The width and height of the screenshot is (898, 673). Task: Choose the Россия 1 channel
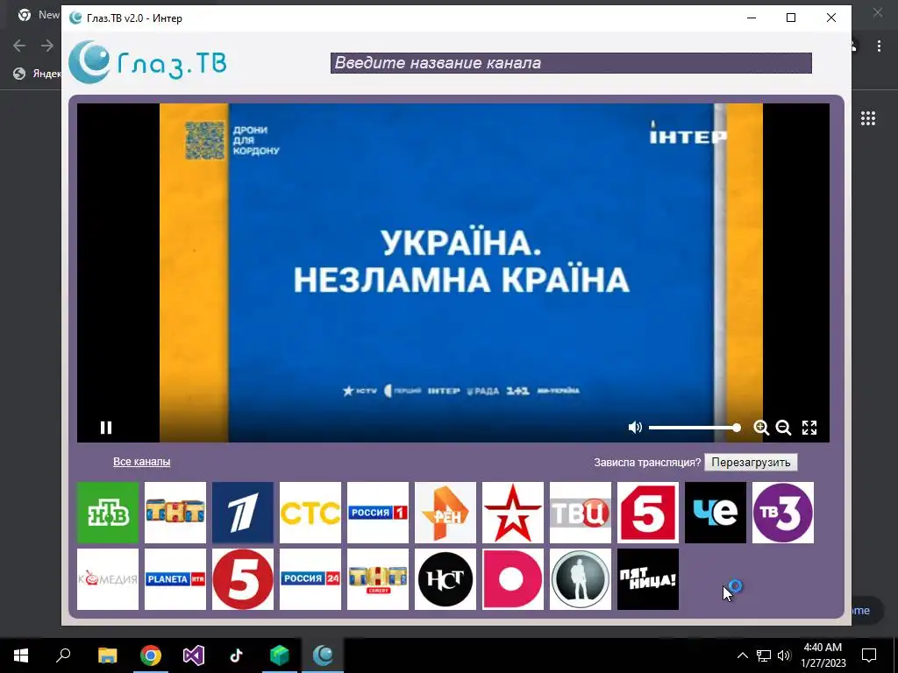(378, 512)
